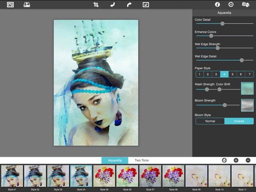Open an image from the photo library

click(10, 5)
